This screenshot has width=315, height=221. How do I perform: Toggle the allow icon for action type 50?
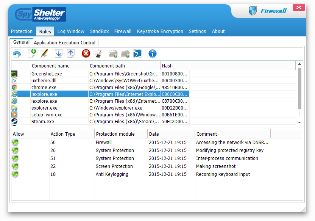pos(15,142)
